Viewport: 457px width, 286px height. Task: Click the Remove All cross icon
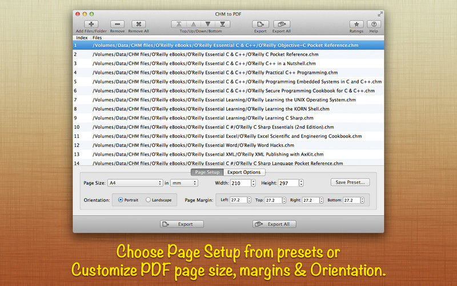click(x=138, y=24)
